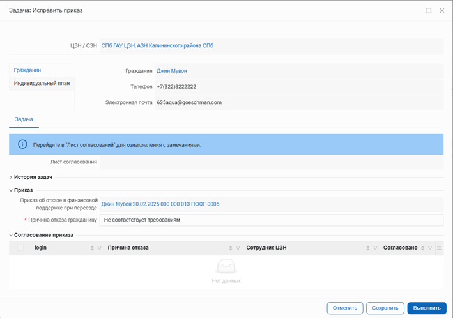The height and width of the screenshot is (318, 453).
Task: Filter the Согласовано column
Action: click(x=430, y=248)
